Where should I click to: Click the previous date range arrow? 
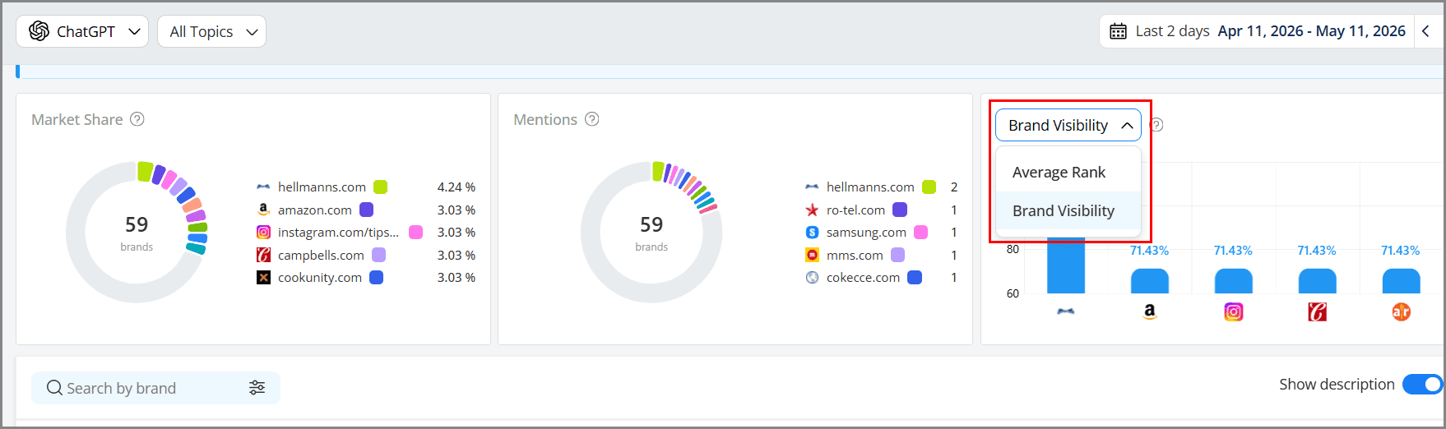click(x=1425, y=31)
